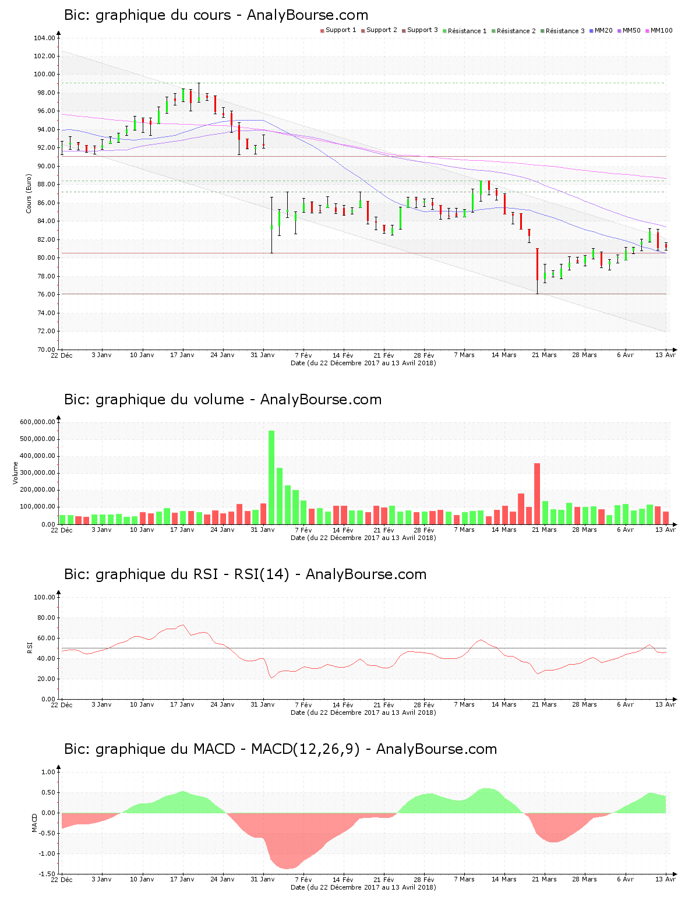Click '22 Déc' date on price chart
Screen dimensions: 699x903
click(x=62, y=355)
